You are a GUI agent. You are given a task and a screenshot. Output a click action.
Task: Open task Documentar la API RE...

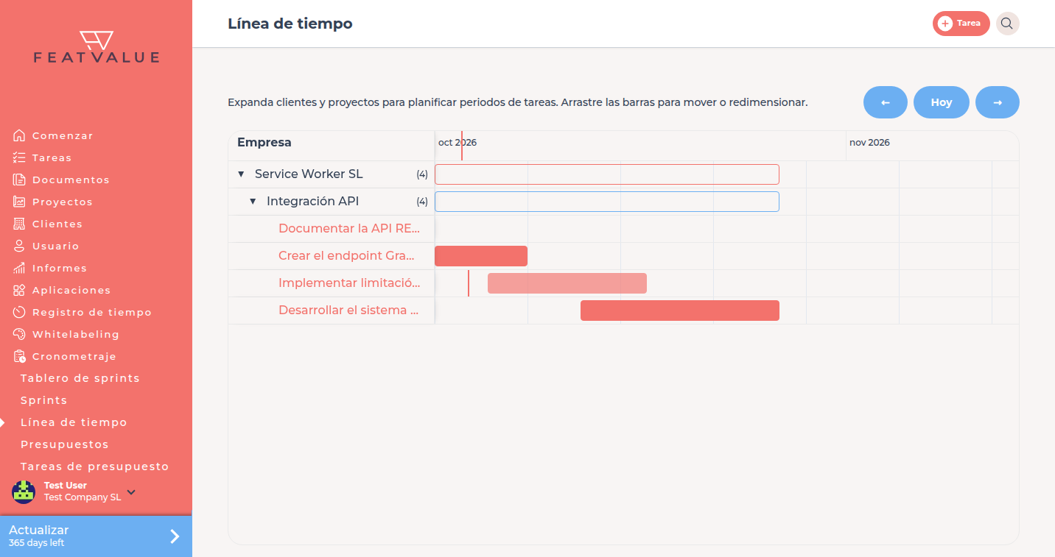click(349, 229)
